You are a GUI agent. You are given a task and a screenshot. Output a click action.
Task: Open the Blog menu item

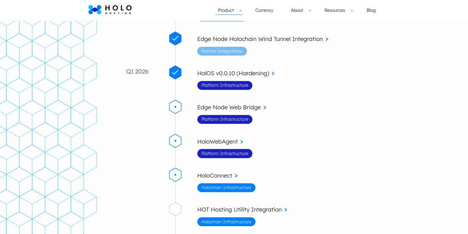(371, 11)
